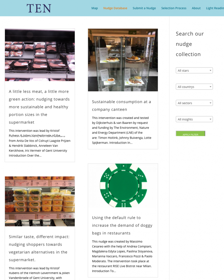
Task: Open the Map menu item
Action: point(94,8)
